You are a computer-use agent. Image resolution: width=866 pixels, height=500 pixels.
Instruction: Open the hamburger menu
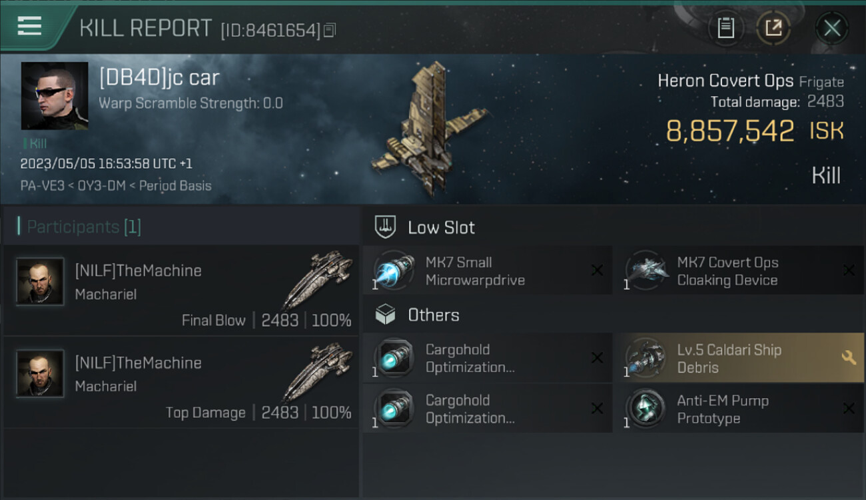point(30,27)
